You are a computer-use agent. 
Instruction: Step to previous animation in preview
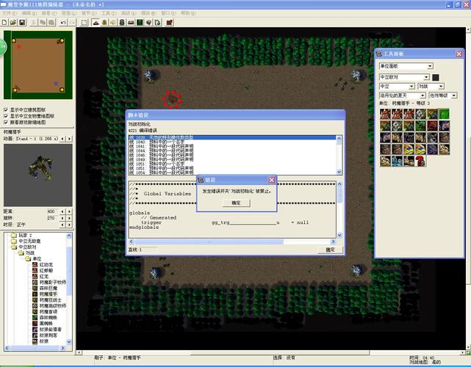(62, 139)
